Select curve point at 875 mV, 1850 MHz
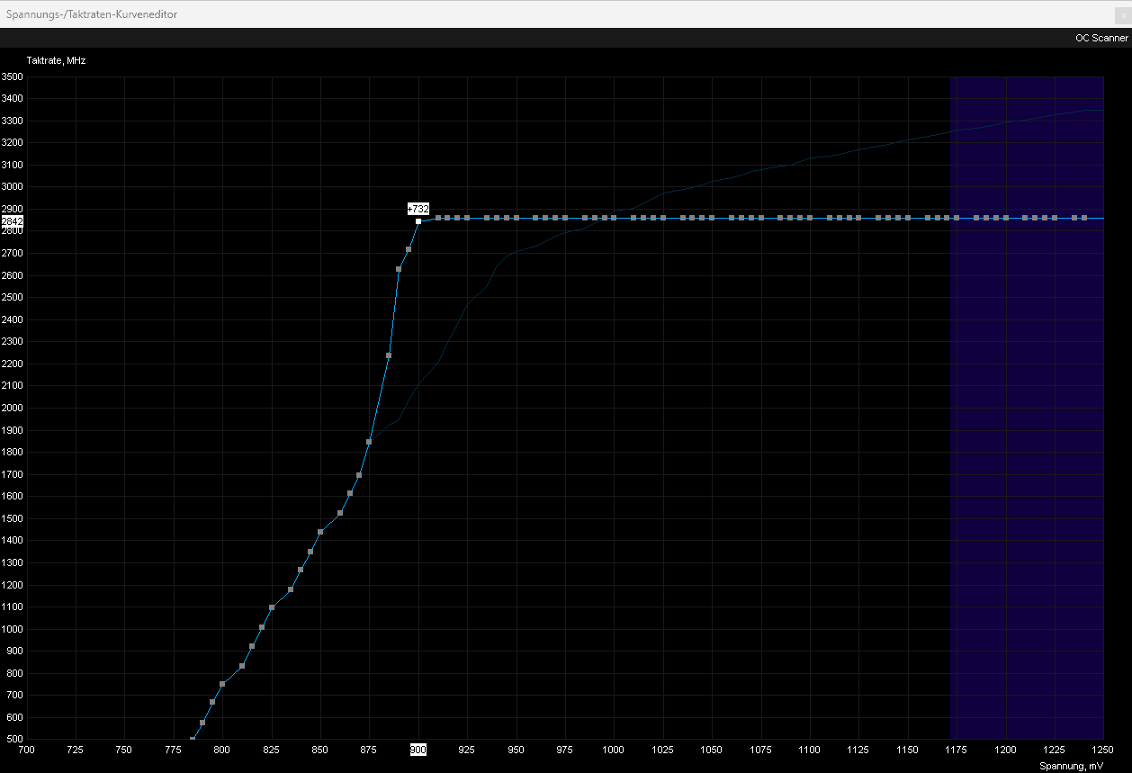The height and width of the screenshot is (773, 1132). [369, 442]
